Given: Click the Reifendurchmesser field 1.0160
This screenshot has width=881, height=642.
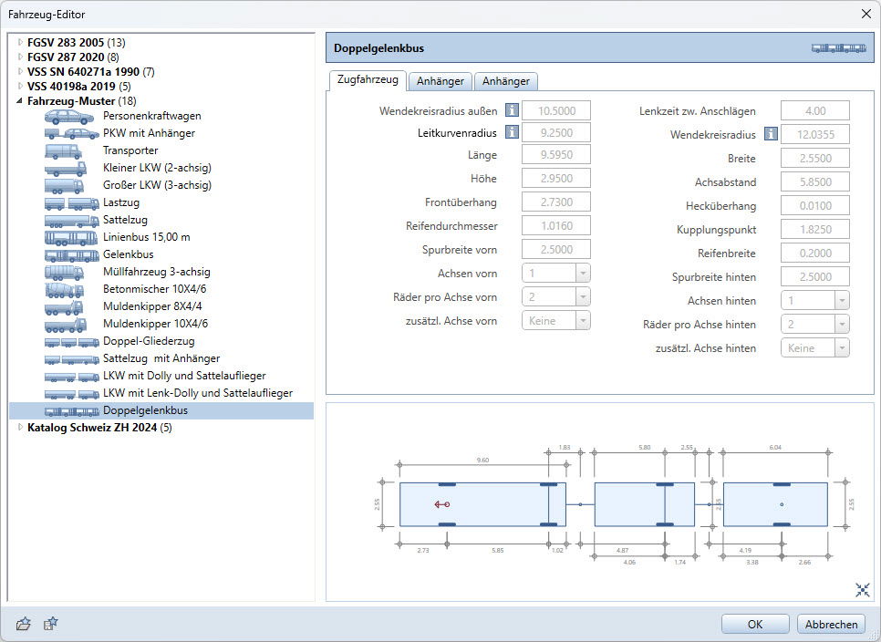Looking at the screenshot, I should (x=556, y=226).
